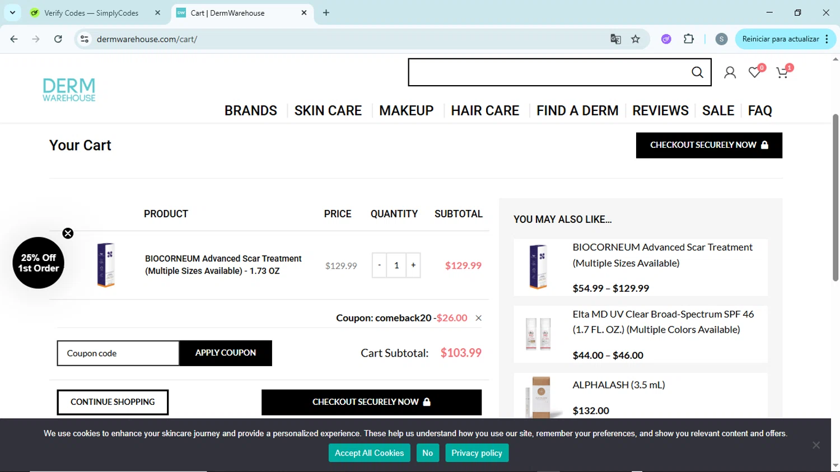Open the BRANDS menu

coord(251,111)
